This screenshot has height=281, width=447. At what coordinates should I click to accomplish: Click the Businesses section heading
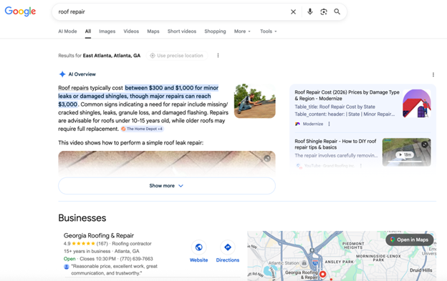(82, 218)
